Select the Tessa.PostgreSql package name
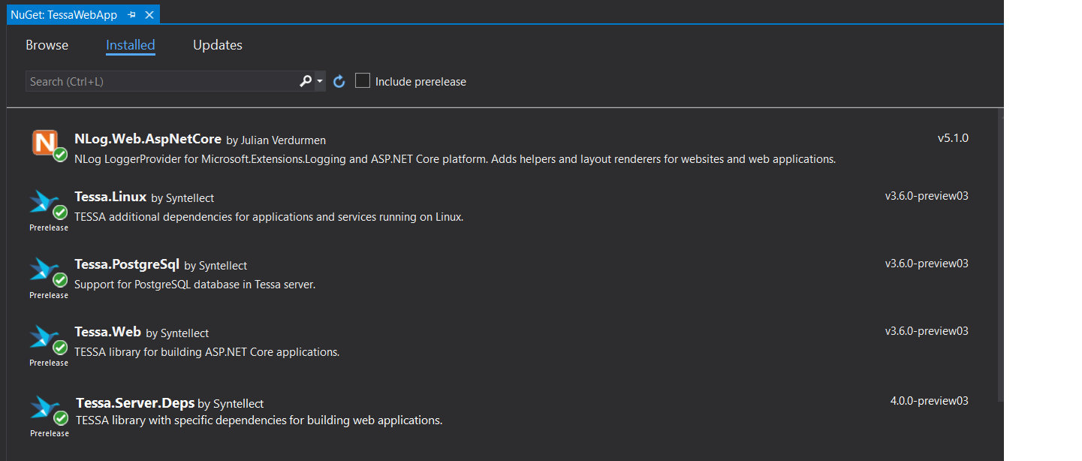Viewport: 1082px width, 461px height. coord(127,264)
